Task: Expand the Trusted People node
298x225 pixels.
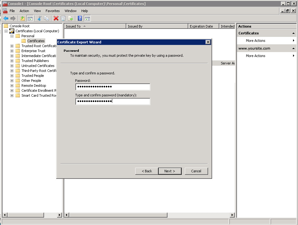Action: pyautogui.click(x=12, y=76)
